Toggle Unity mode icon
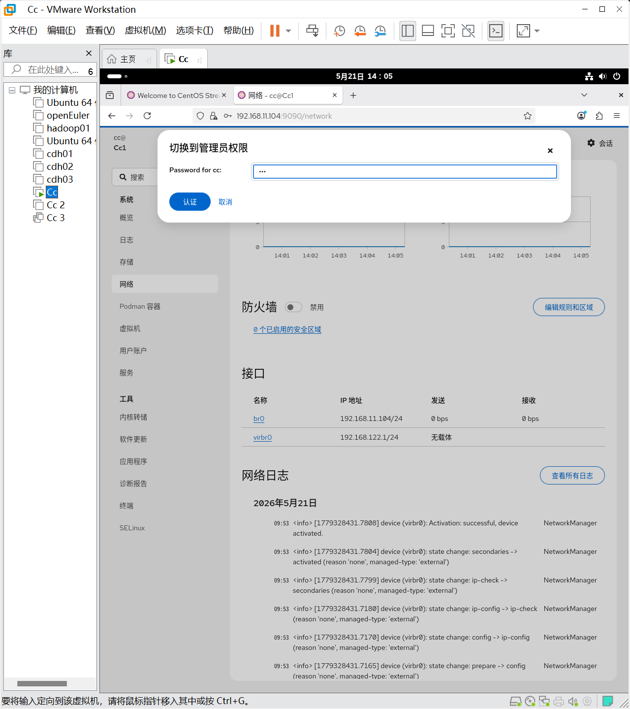Image resolution: width=630 pixels, height=709 pixels. click(469, 31)
